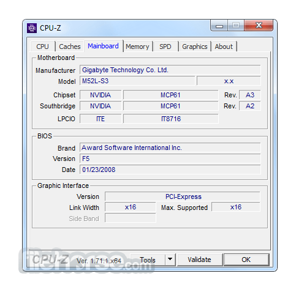Click the BIOS Brand label
296x292 pixels.
(x=66, y=148)
